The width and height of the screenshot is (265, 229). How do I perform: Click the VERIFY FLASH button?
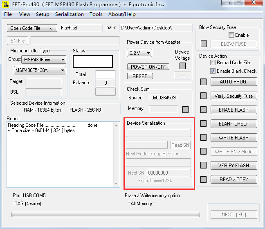[234, 165]
